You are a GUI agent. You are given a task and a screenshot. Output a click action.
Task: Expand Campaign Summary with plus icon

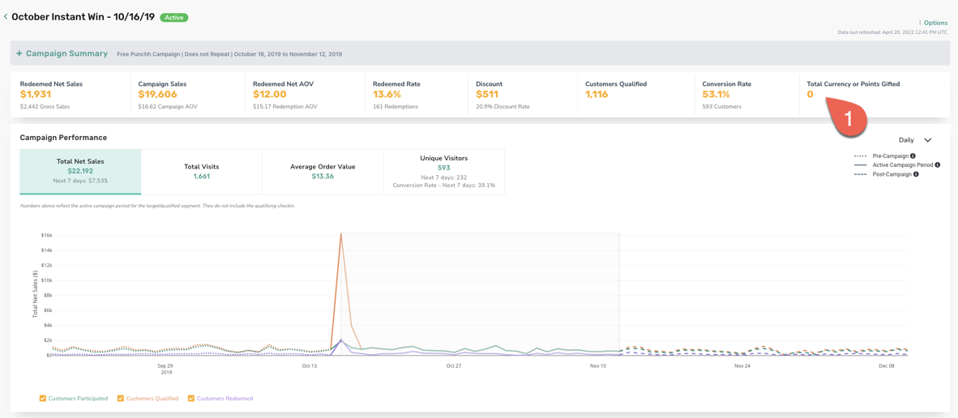tap(19, 53)
